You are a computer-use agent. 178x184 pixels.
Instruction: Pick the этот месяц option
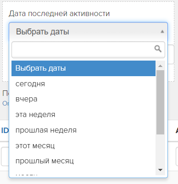tap(83, 145)
